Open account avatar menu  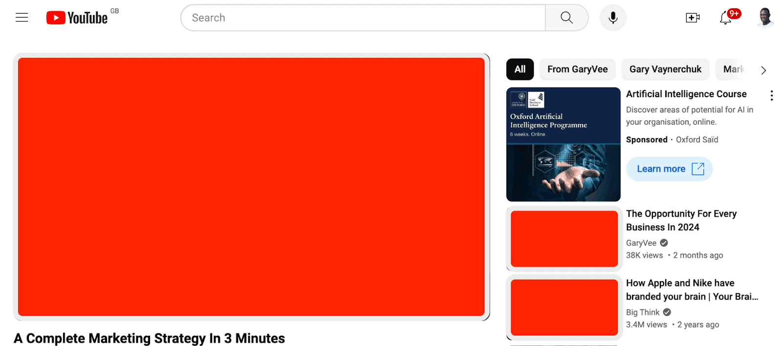(x=765, y=18)
